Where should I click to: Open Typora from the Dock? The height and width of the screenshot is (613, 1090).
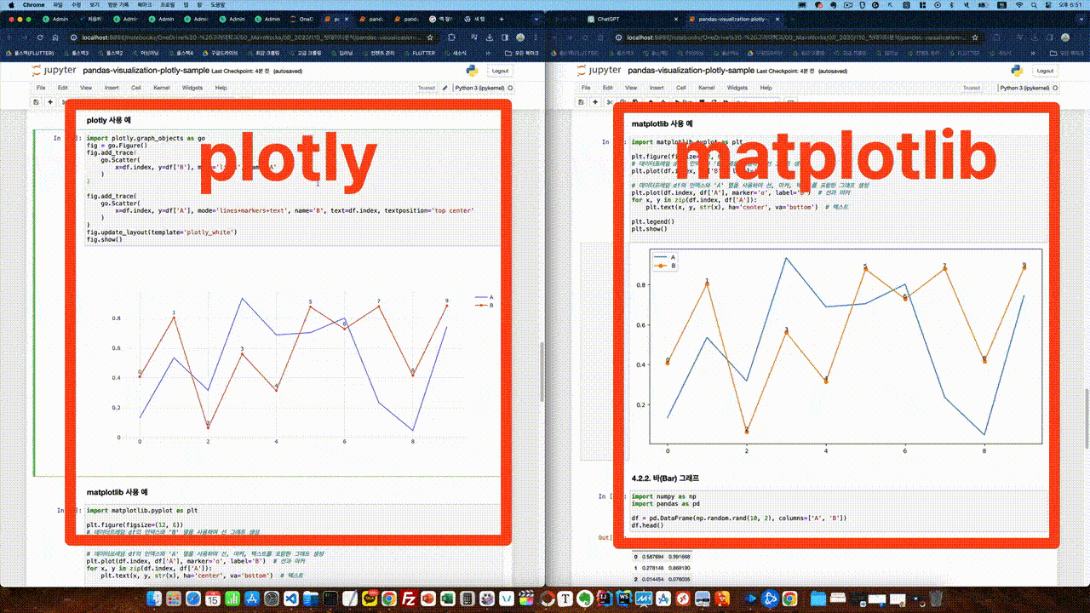(x=565, y=599)
